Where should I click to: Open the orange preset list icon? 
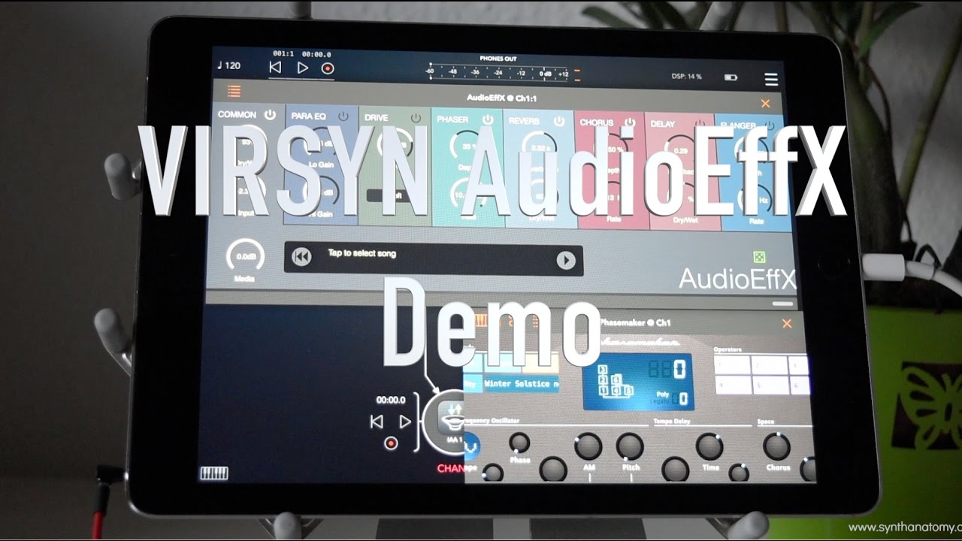(x=234, y=92)
